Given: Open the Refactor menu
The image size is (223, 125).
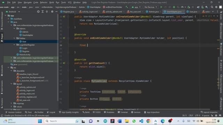Looking at the screenshot, I should 44,2.
